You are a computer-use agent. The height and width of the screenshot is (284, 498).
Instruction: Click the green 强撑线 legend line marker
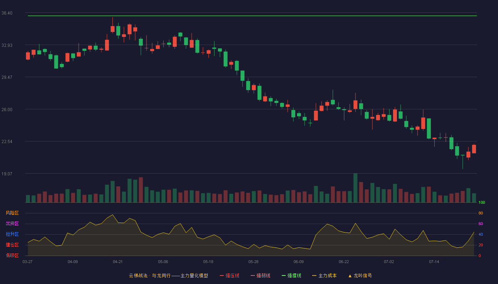pyautogui.click(x=284, y=275)
